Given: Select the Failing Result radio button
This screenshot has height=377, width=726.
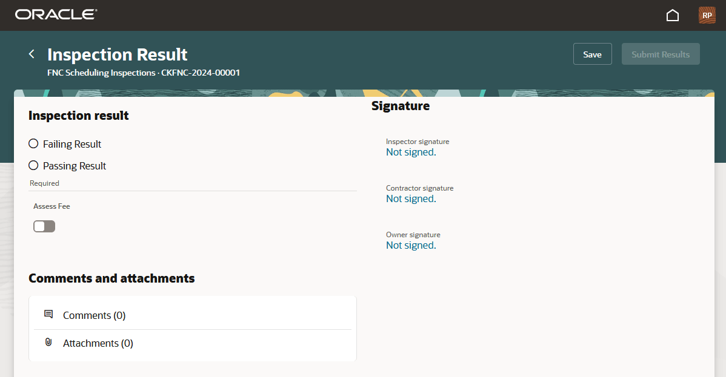Looking at the screenshot, I should click(x=33, y=143).
